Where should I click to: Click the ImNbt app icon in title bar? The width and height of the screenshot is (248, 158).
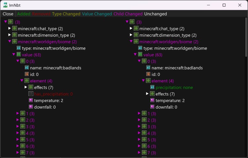click(x=5, y=5)
